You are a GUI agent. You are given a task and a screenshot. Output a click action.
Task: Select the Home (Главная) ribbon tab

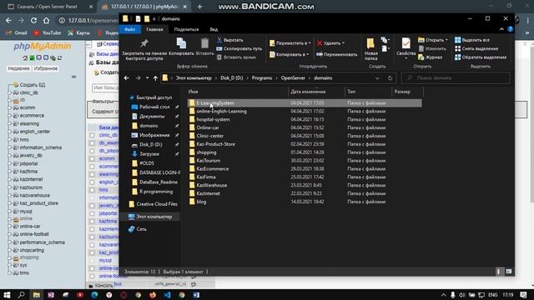[154, 30]
